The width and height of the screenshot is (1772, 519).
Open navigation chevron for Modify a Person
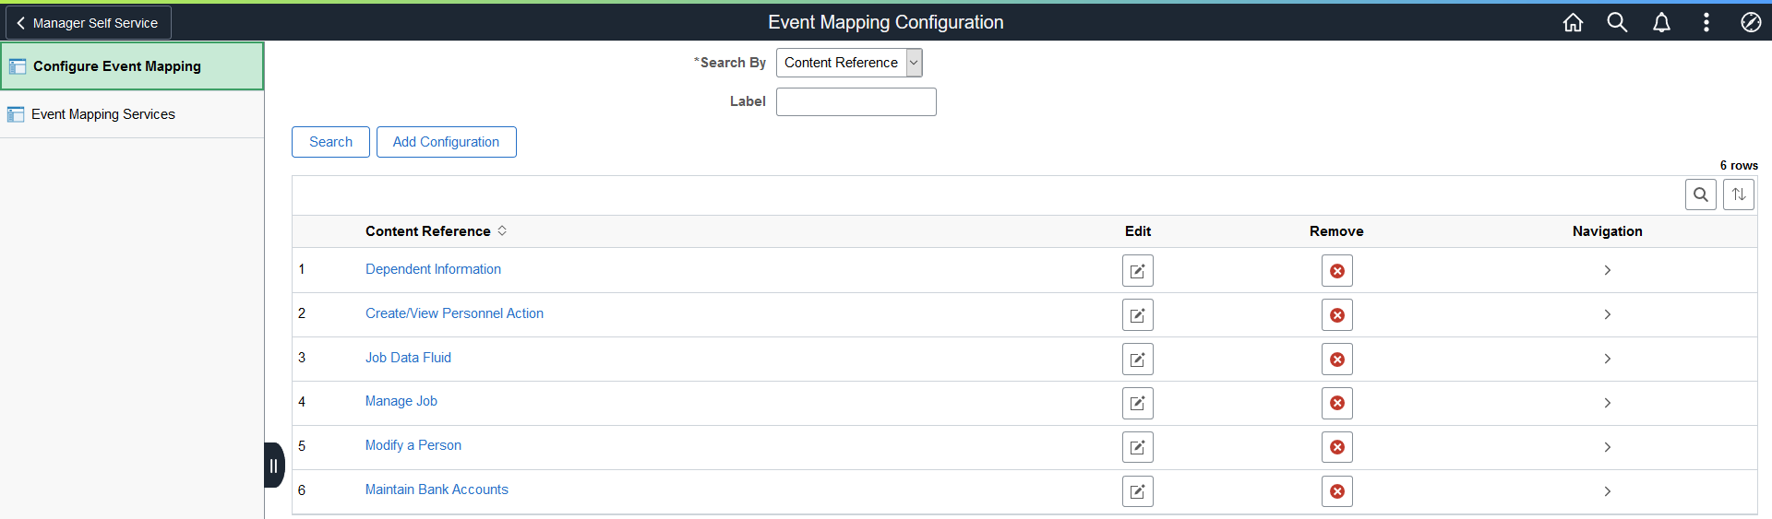[1608, 447]
